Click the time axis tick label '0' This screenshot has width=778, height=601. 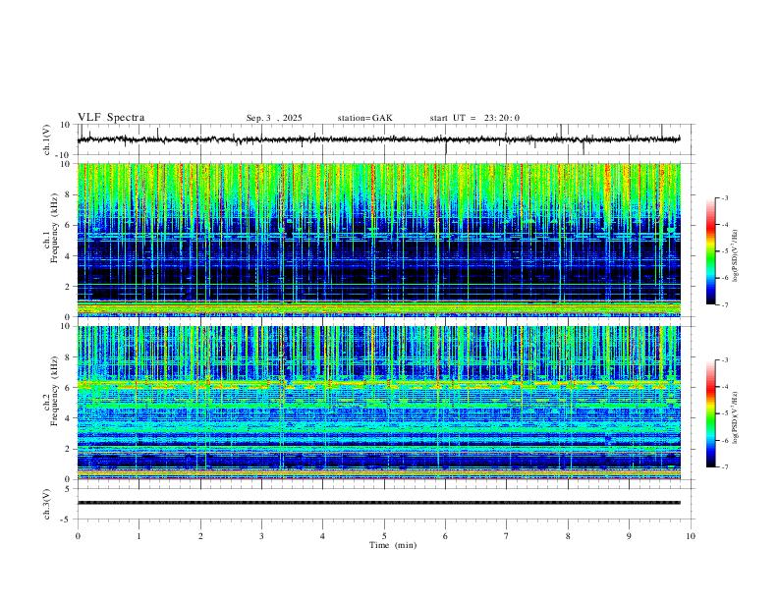78,536
